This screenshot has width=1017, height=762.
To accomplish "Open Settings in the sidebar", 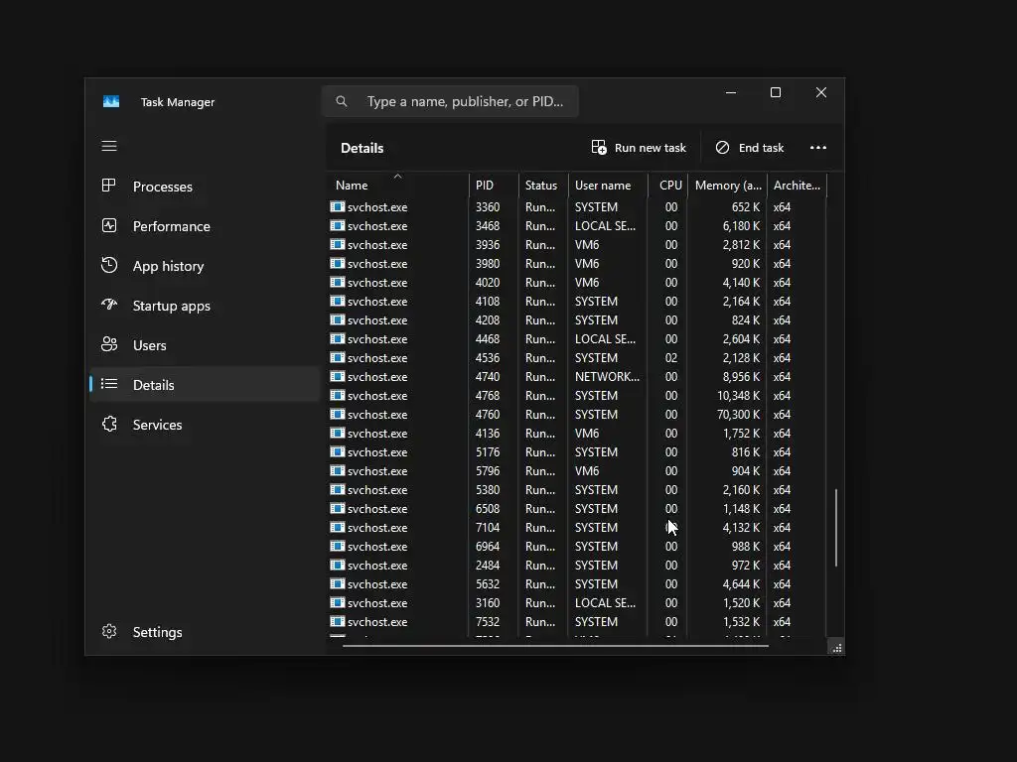I will [205, 632].
